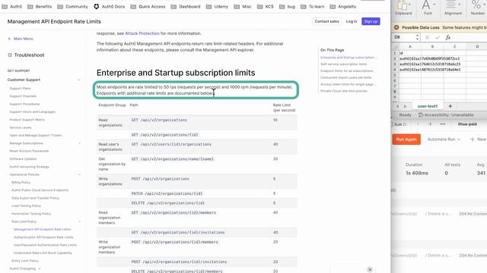Click the Troubleshoot section icon

click(10, 55)
